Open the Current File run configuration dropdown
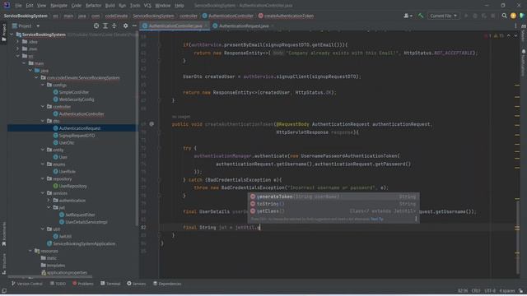Viewport: 527px width, 296px height. [x=443, y=16]
